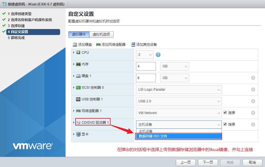This screenshot has width=265, height=167.
Task: Click the 内存 memory chip icon
Action: pyautogui.click(x=79, y=64)
